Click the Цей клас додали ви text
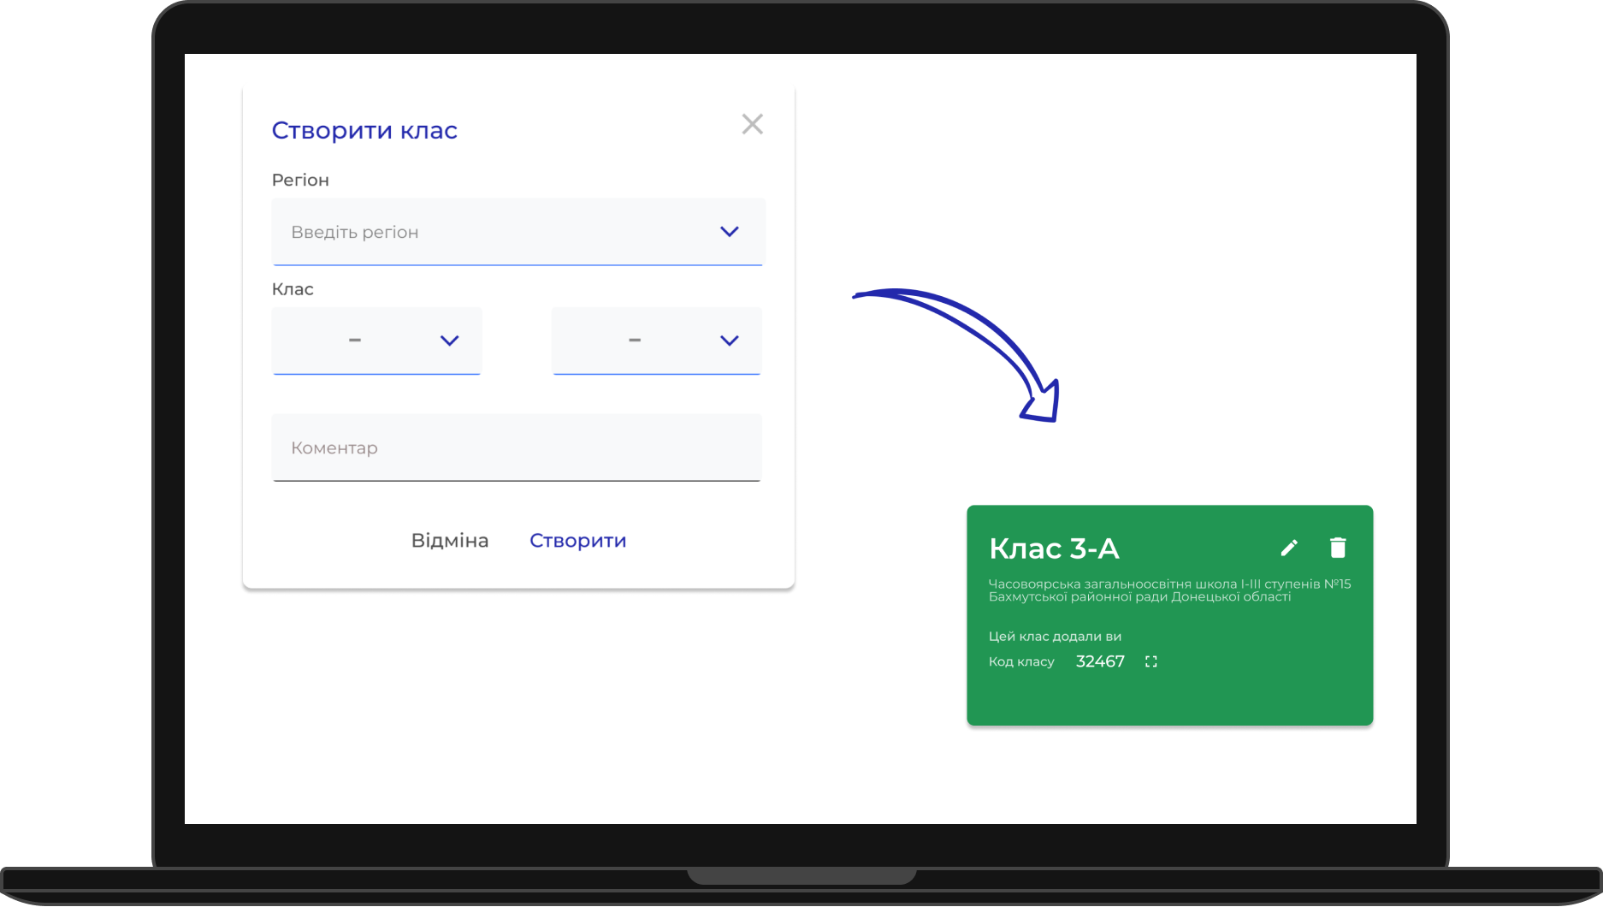 coord(1055,637)
